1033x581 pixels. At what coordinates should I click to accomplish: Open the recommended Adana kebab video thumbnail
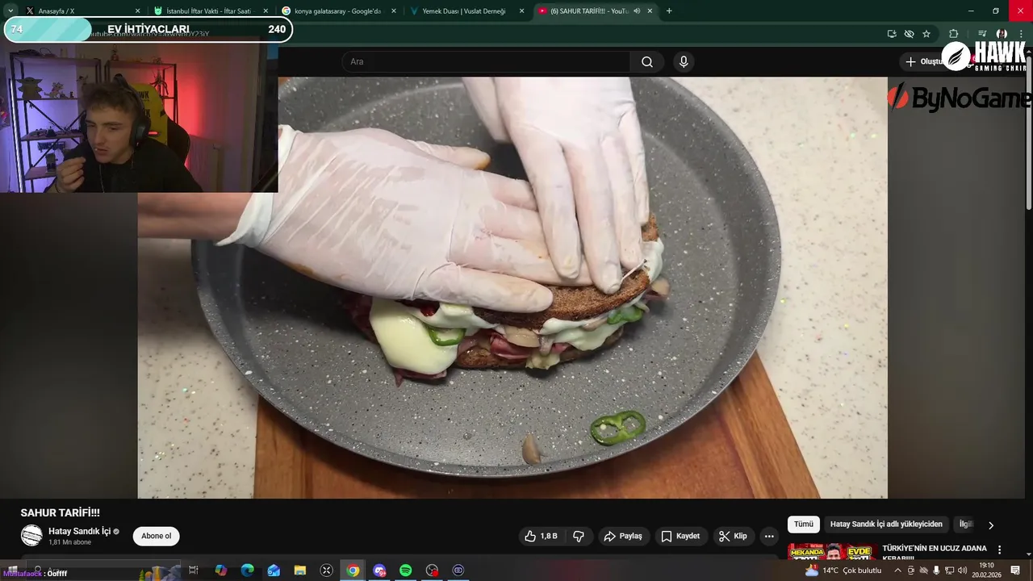[832, 553]
